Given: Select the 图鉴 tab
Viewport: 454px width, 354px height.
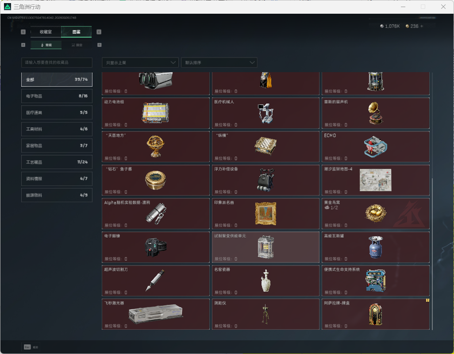Looking at the screenshot, I should 77,32.
